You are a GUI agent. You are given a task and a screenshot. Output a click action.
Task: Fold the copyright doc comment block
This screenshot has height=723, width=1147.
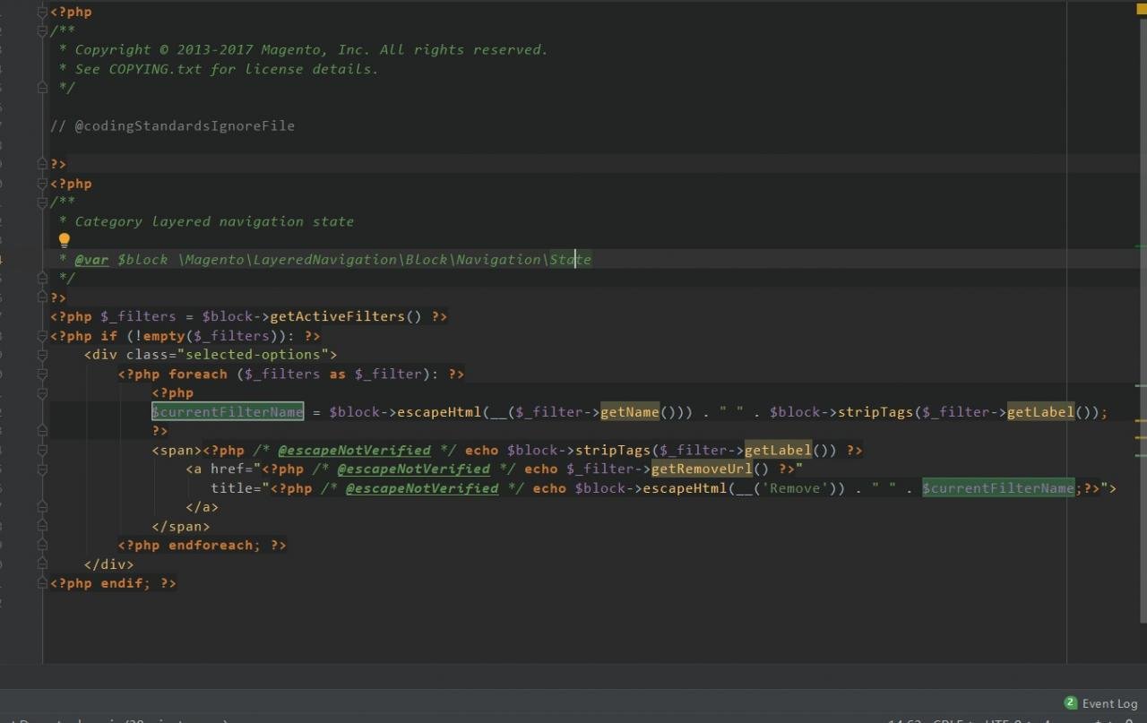coord(42,31)
